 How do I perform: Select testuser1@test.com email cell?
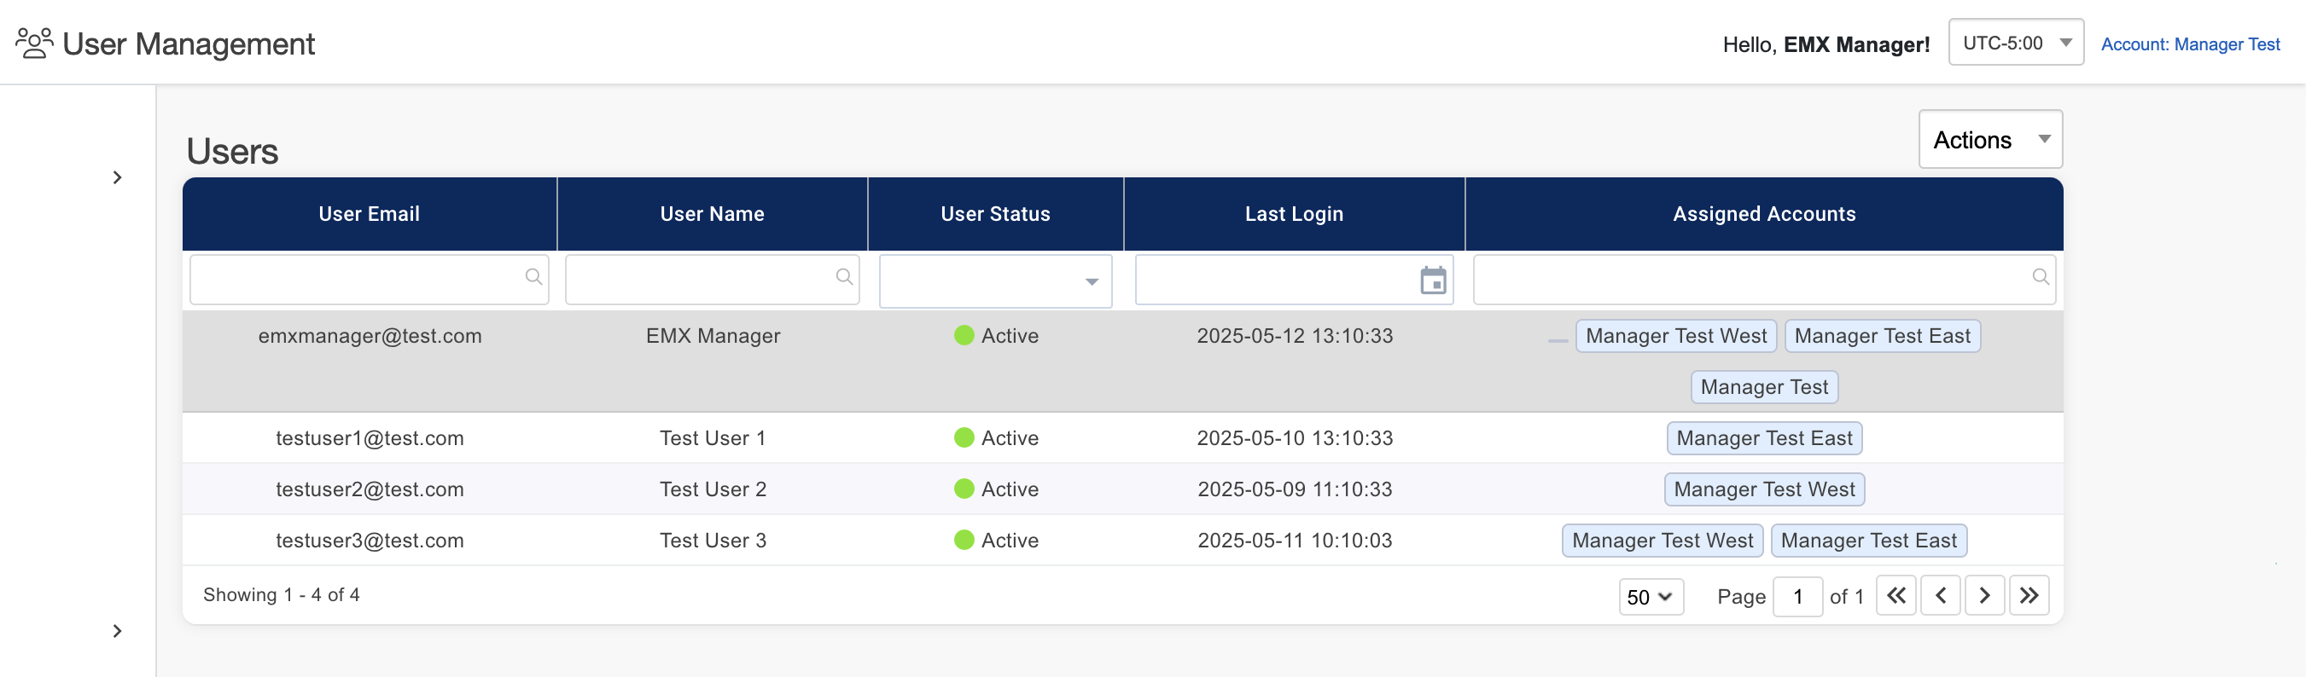[x=370, y=438]
